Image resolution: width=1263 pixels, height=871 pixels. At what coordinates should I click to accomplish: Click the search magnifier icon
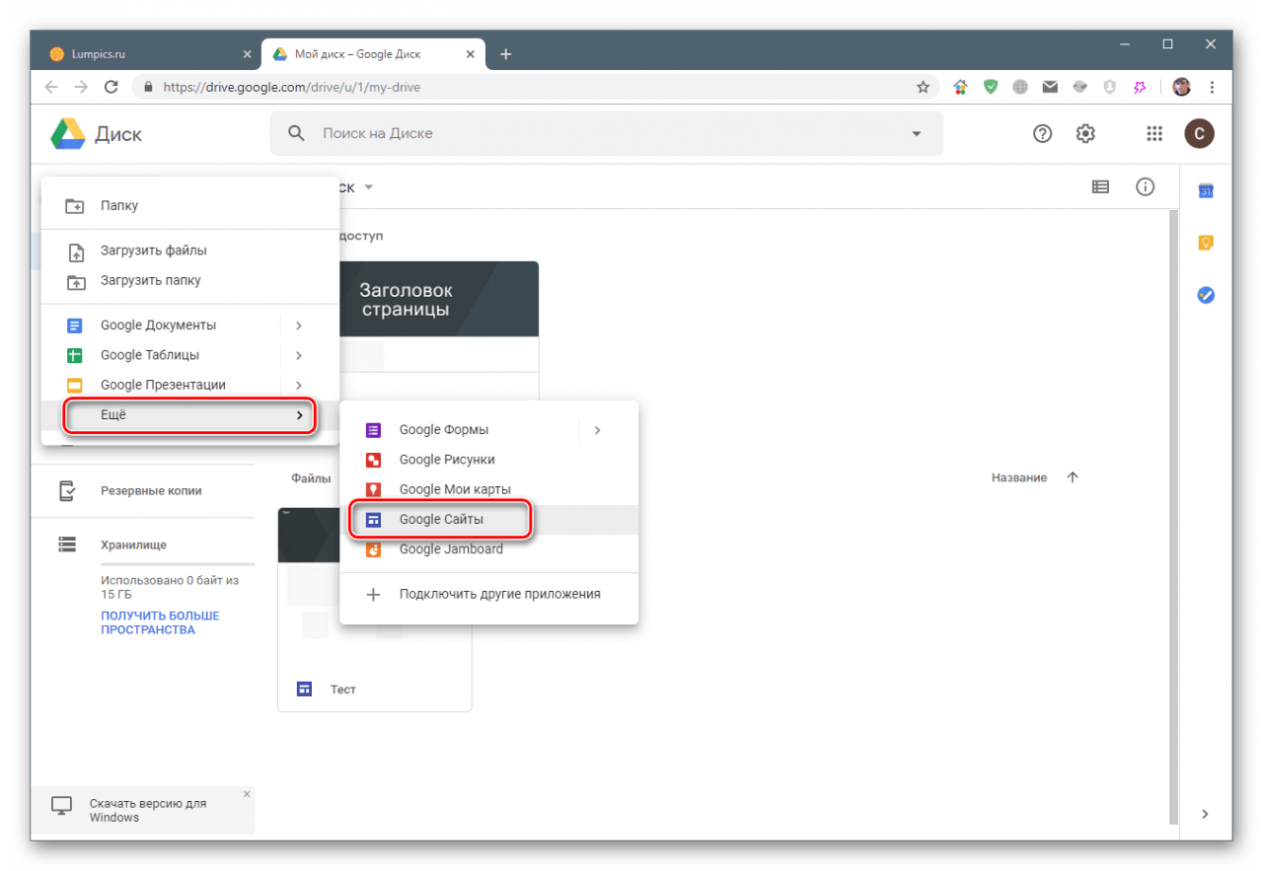click(296, 133)
